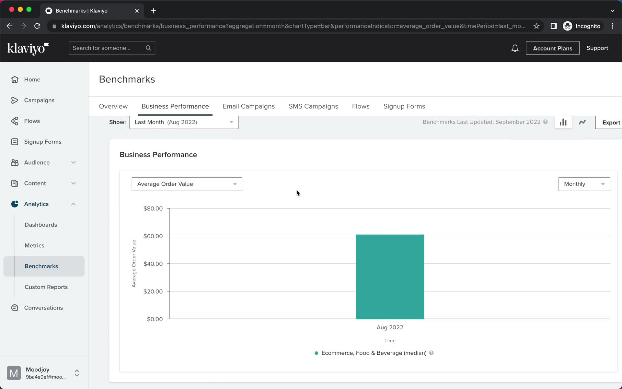Open the Average Order Value dropdown
This screenshot has width=622, height=389.
(x=187, y=184)
